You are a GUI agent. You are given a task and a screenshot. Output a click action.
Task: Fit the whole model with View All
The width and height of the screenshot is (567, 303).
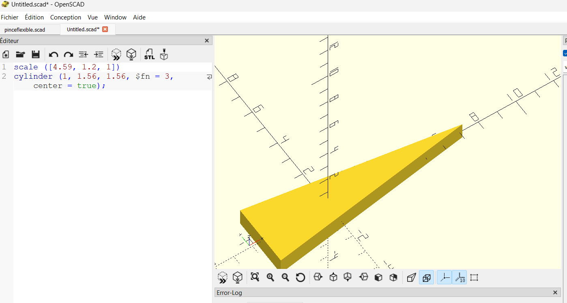(x=255, y=277)
